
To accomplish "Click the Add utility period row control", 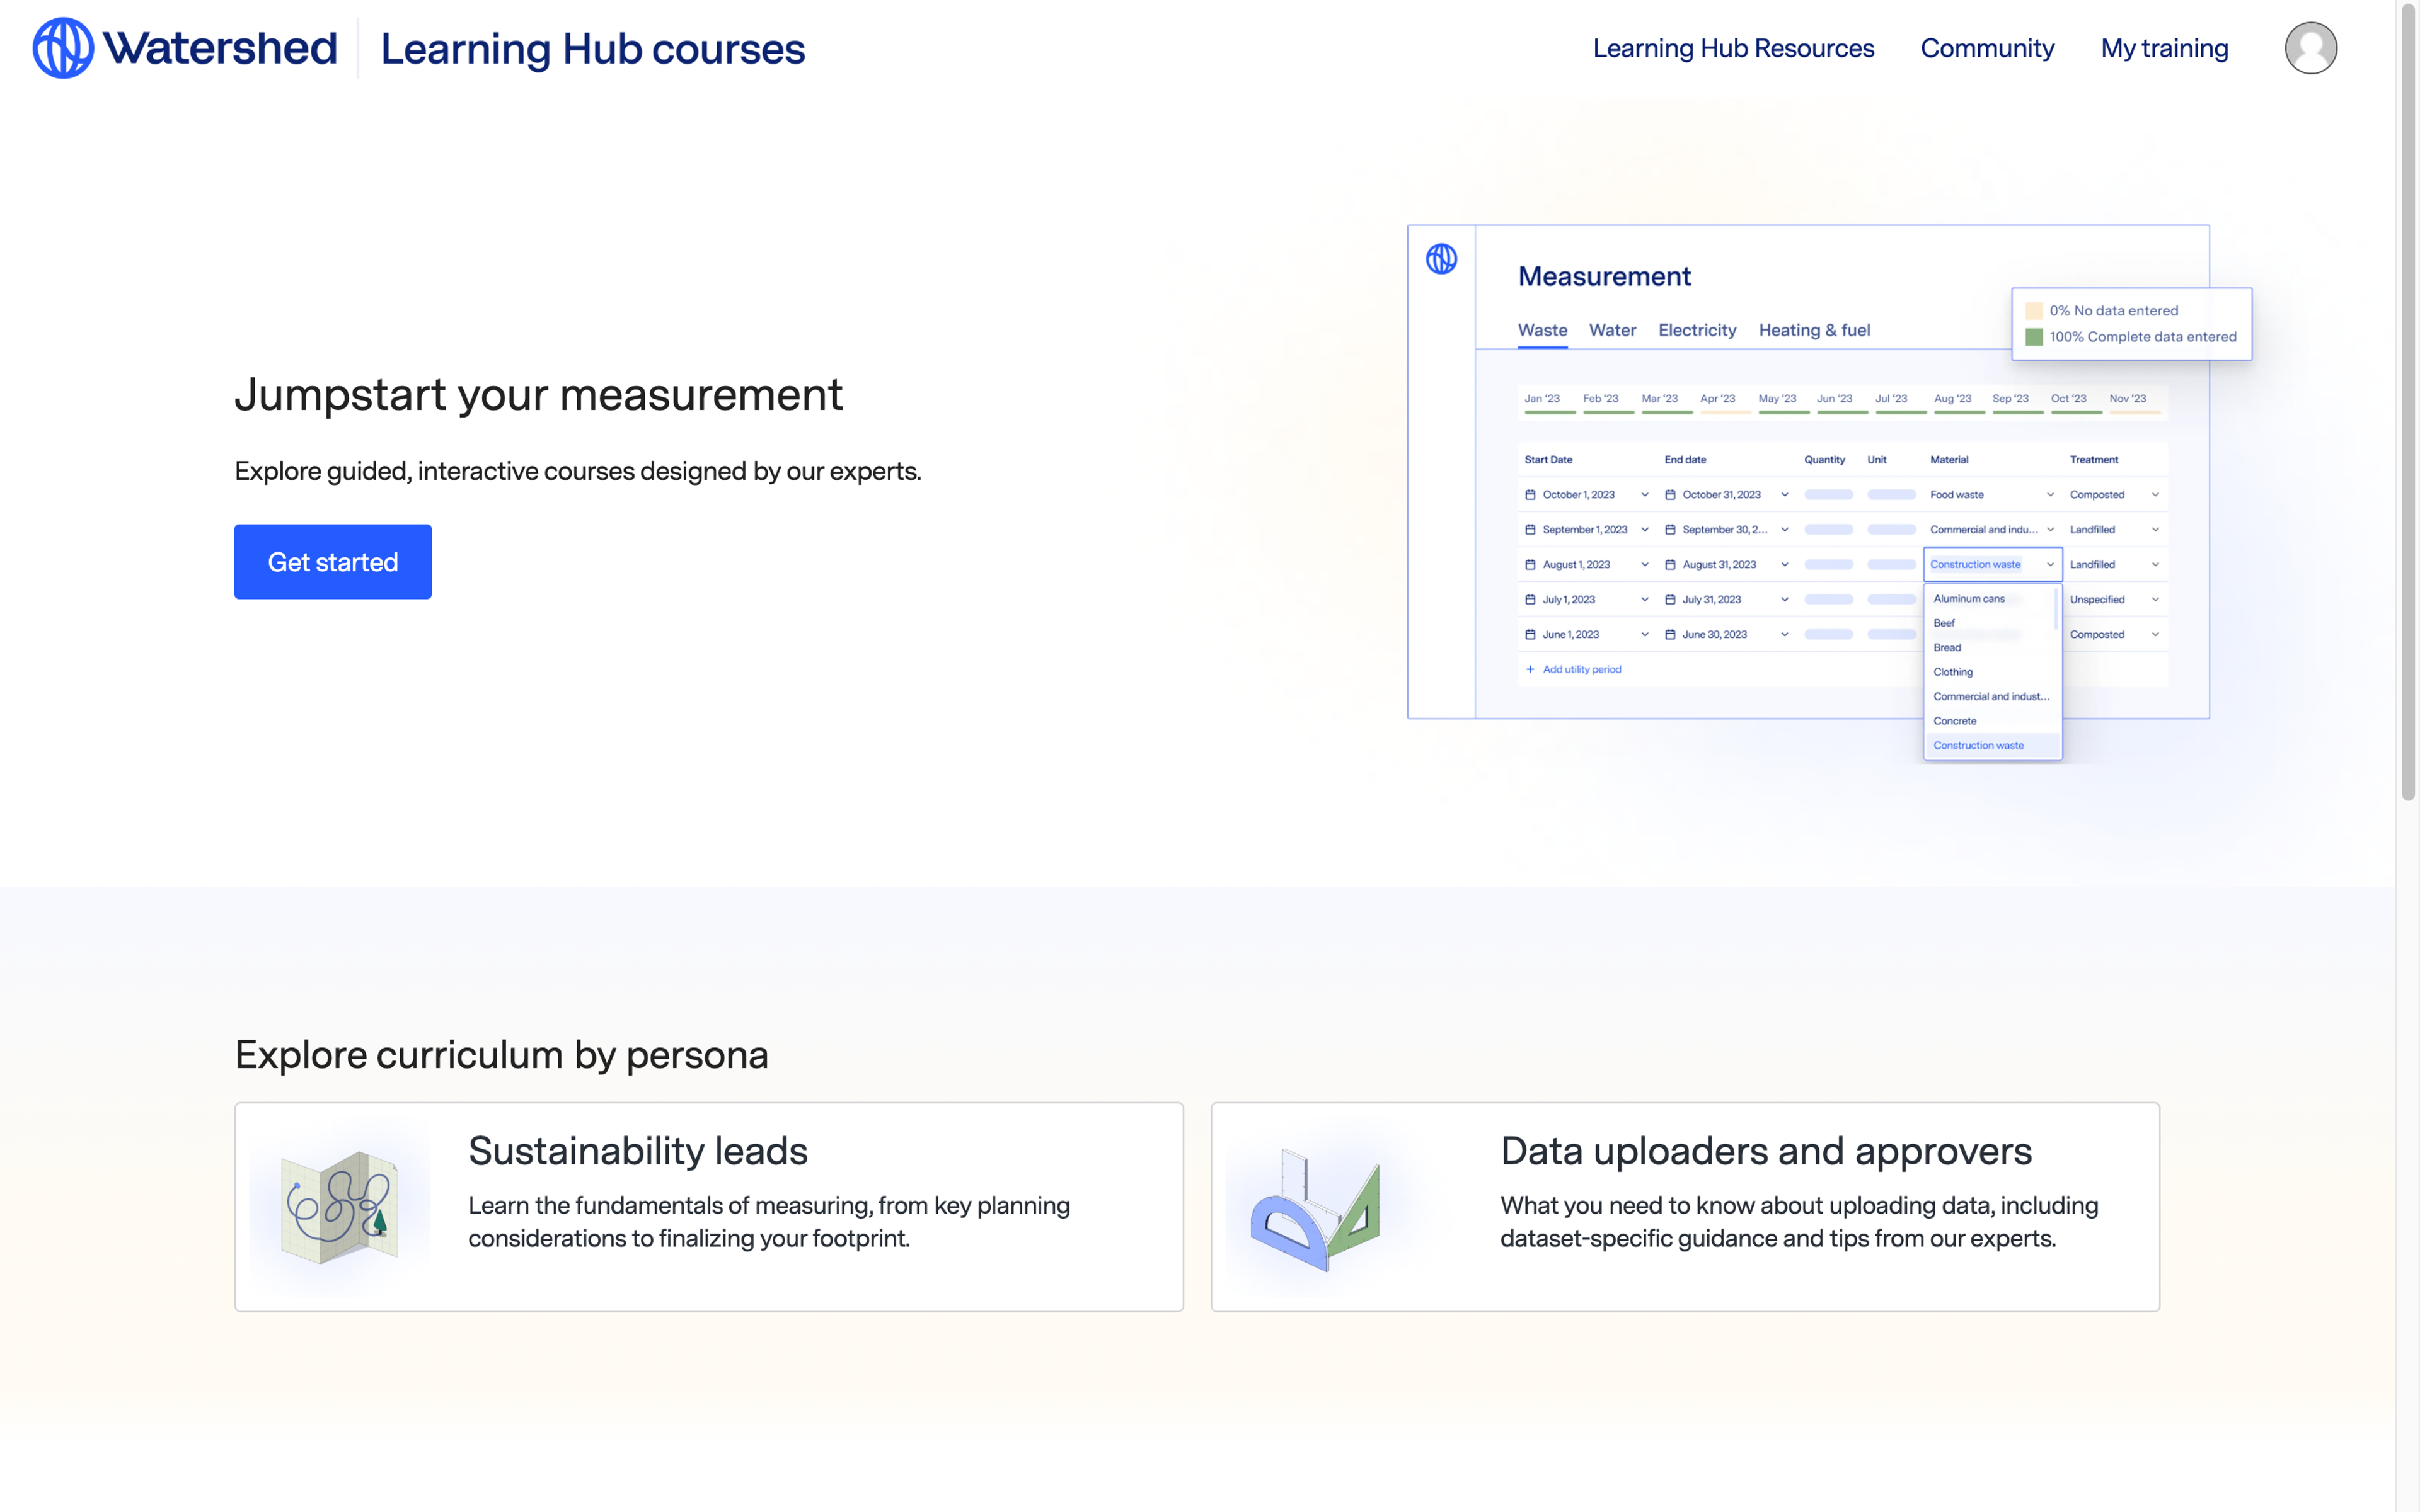I will [1577, 669].
